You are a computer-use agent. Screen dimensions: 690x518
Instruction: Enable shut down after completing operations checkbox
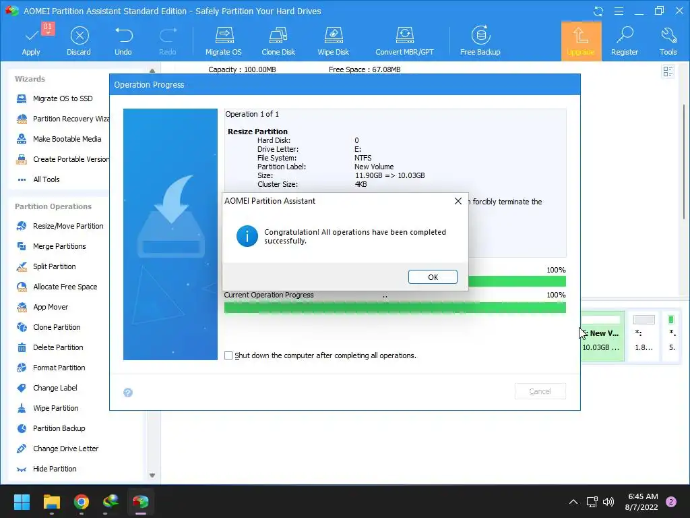click(228, 355)
